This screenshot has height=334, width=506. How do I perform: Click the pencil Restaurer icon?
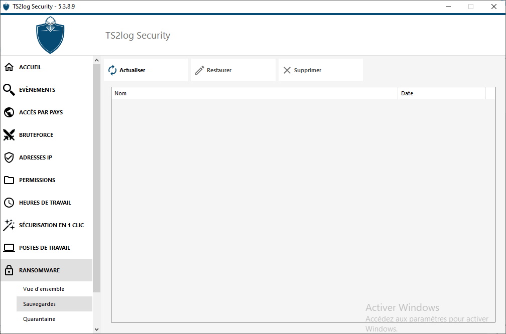coord(200,70)
